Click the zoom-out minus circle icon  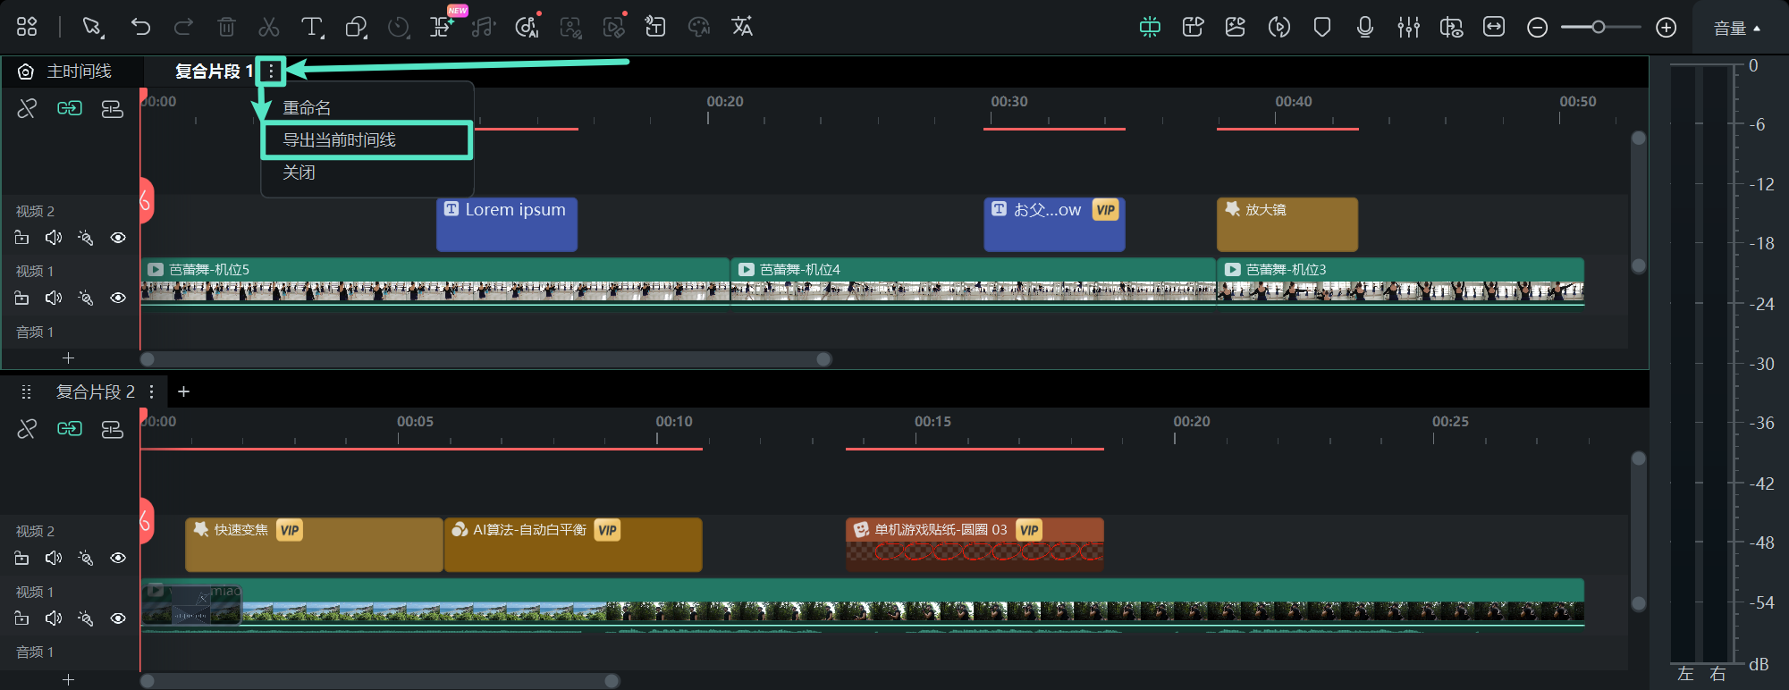point(1537,28)
